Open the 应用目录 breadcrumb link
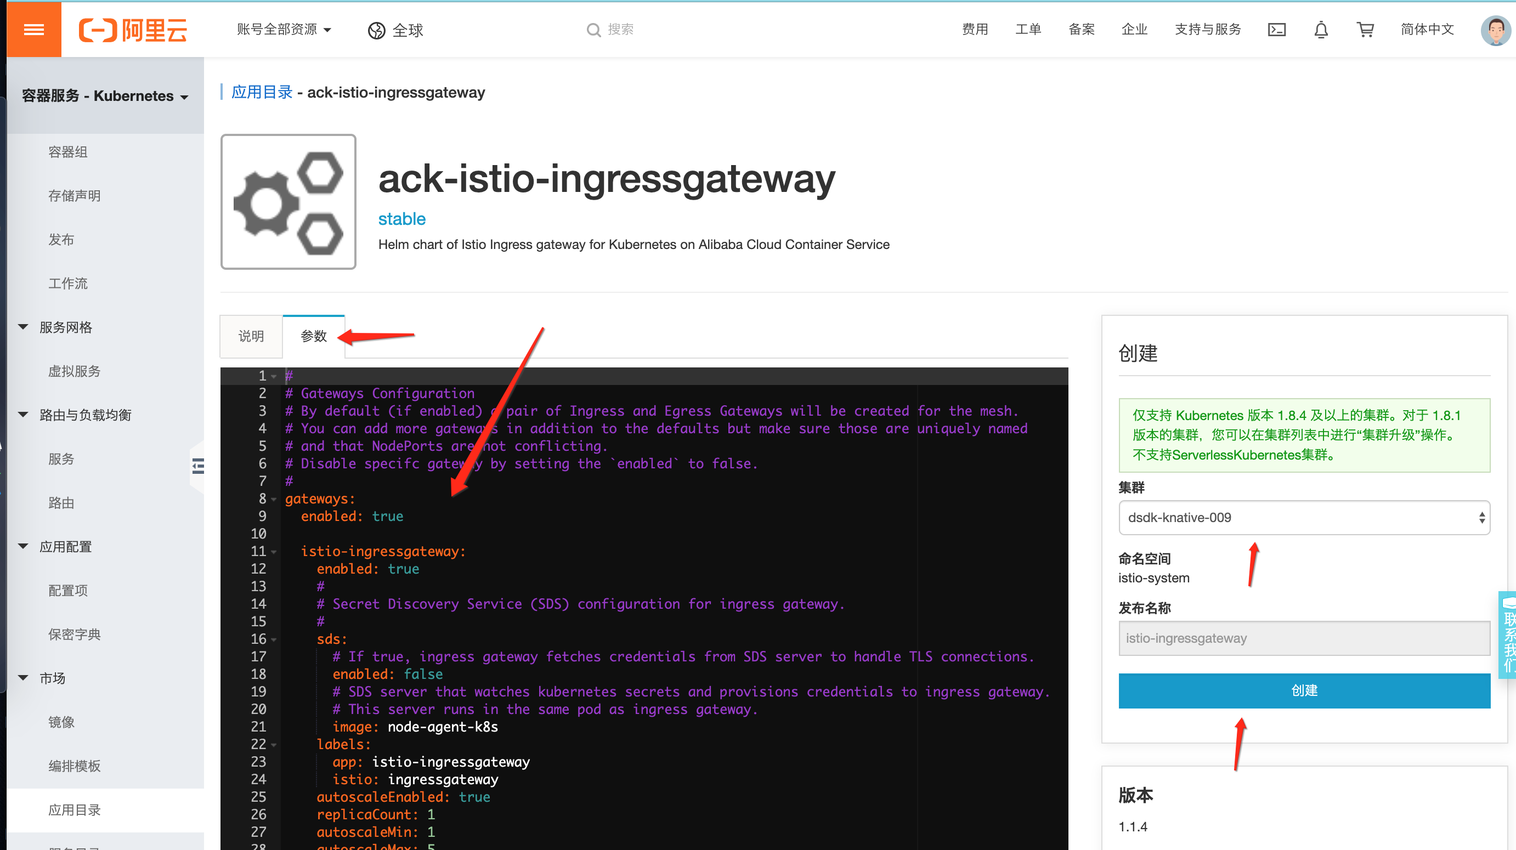Image resolution: width=1516 pixels, height=850 pixels. point(261,92)
